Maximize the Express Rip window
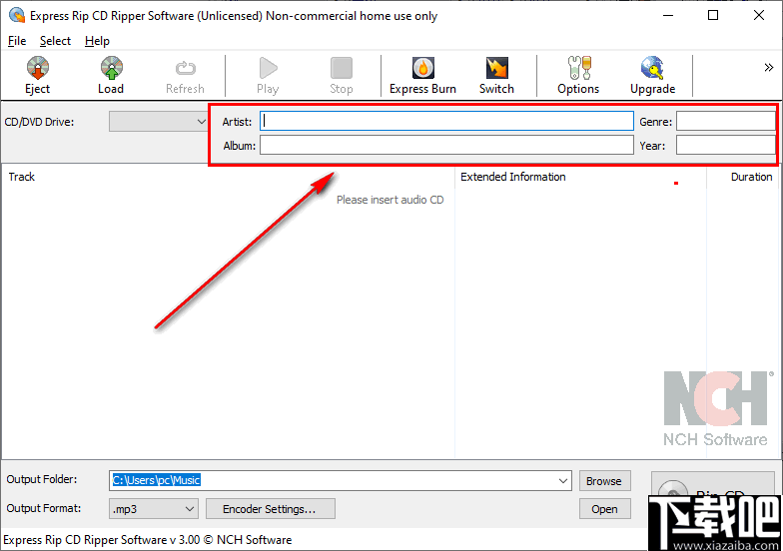The image size is (783, 551). [x=713, y=16]
